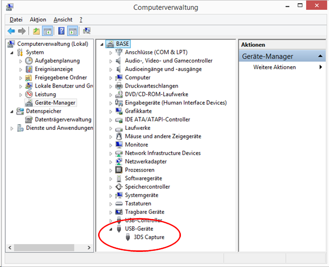Click the DVD/CD-ROM-Laufwerke disc icon

[x=119, y=94]
